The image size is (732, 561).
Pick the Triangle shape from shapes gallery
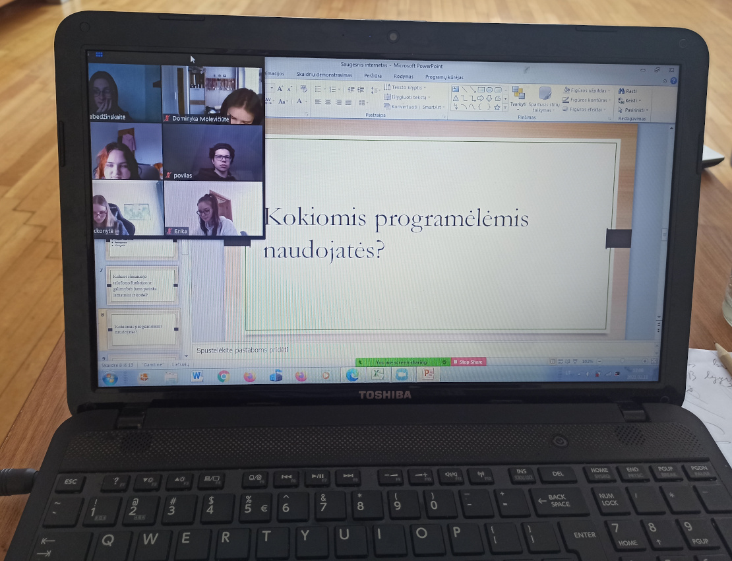pyautogui.click(x=456, y=98)
